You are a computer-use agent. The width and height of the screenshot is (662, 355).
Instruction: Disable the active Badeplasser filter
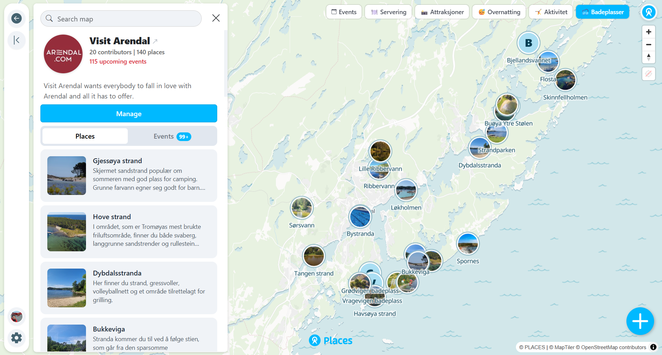603,12
